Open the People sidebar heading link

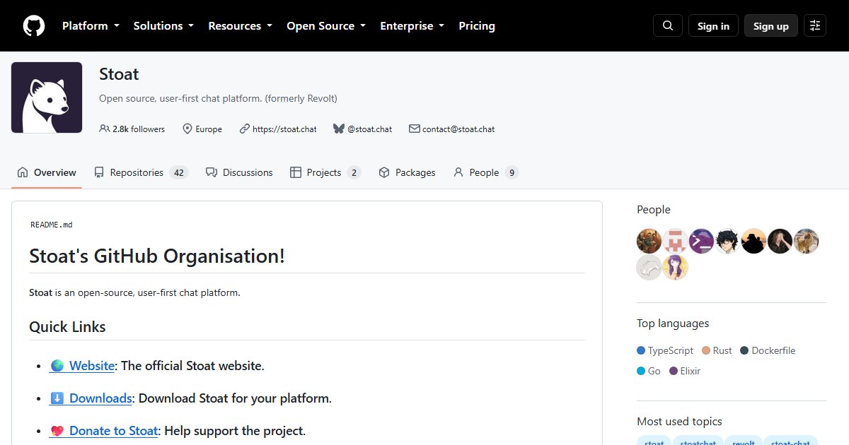(x=654, y=210)
